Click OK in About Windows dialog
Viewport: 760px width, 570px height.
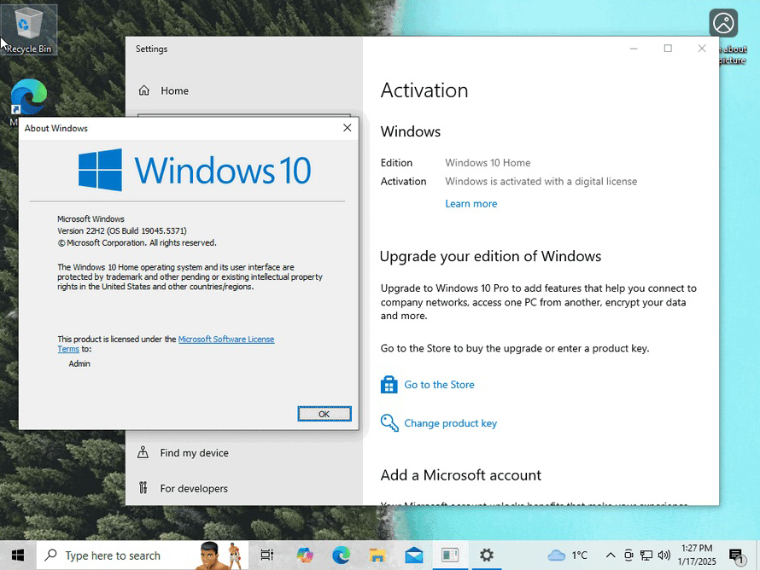(324, 414)
